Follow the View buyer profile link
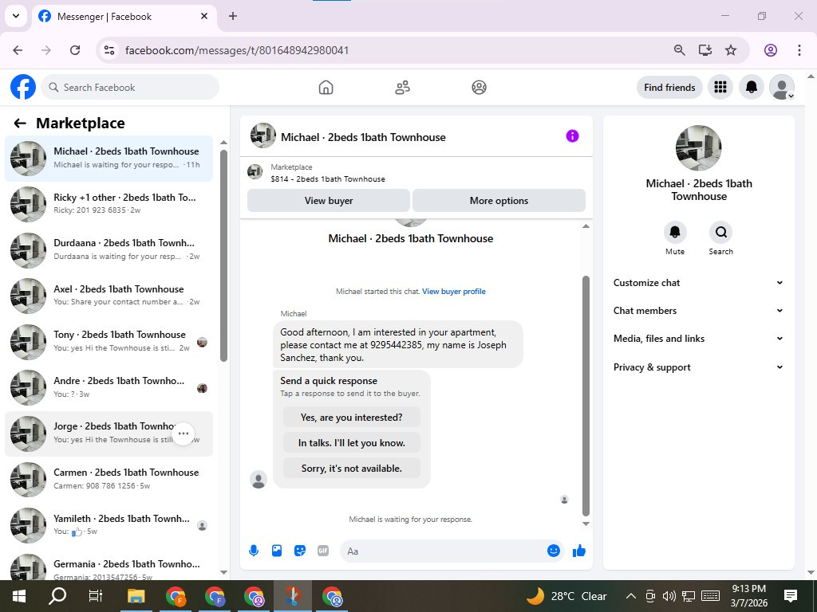Screen dimensions: 817x612 click(454, 292)
